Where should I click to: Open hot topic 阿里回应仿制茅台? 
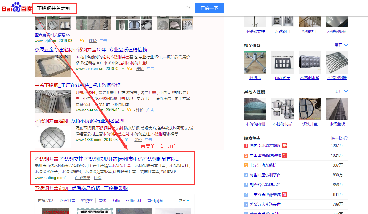point(265,175)
